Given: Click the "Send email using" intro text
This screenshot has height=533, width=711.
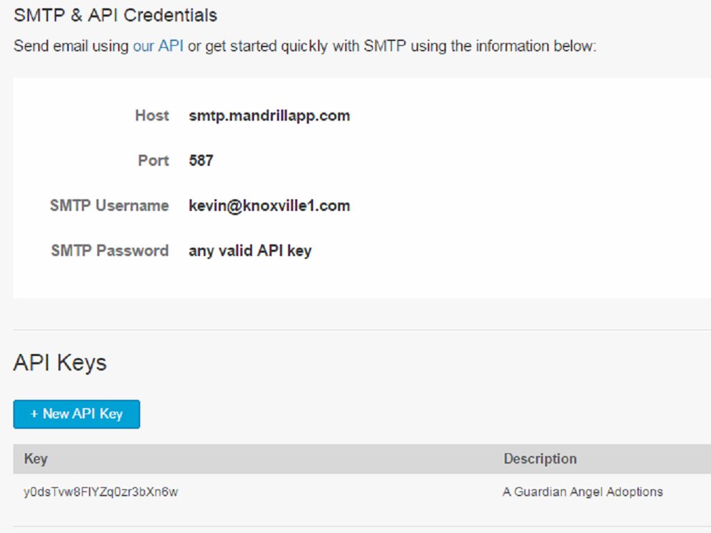Looking at the screenshot, I should pos(71,46).
